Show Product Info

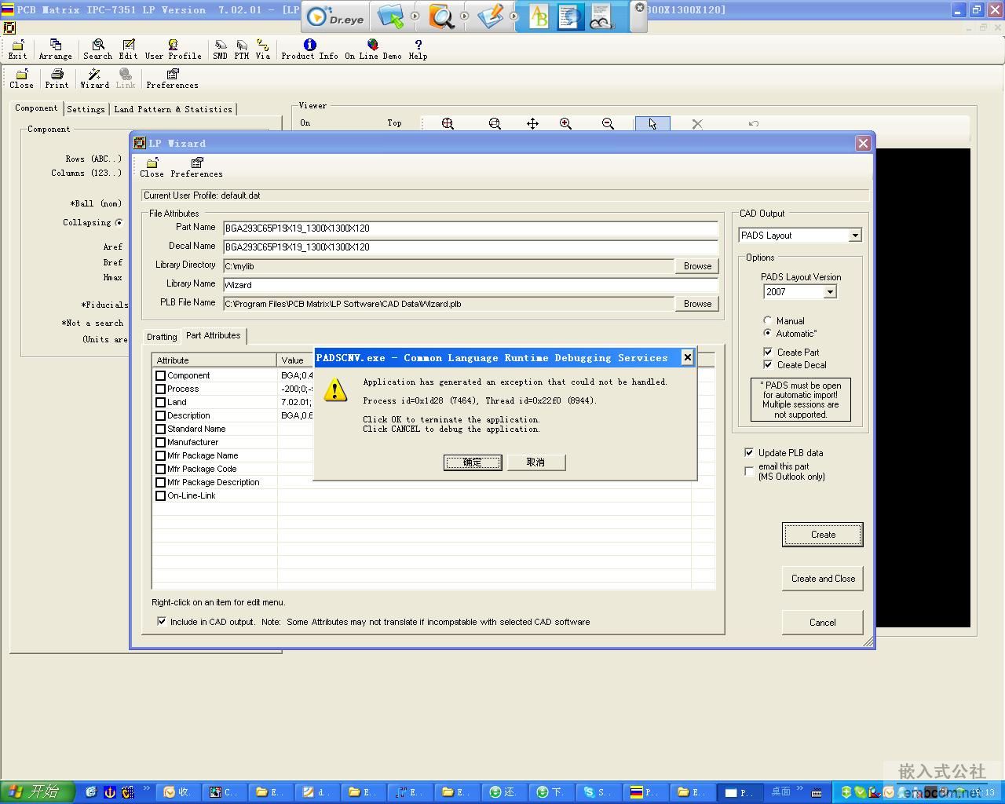click(x=309, y=49)
